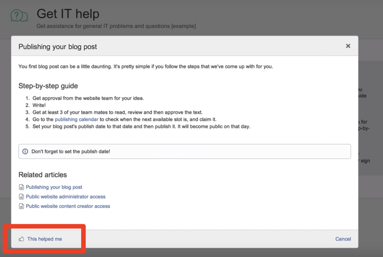The height and width of the screenshot is (257, 383).
Task: Click the thumbs-up icon beside This helped me
Action: coord(21,239)
